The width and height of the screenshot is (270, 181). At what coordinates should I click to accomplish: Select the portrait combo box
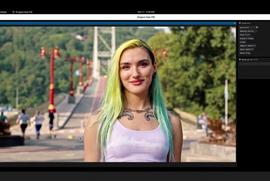coord(249,27)
